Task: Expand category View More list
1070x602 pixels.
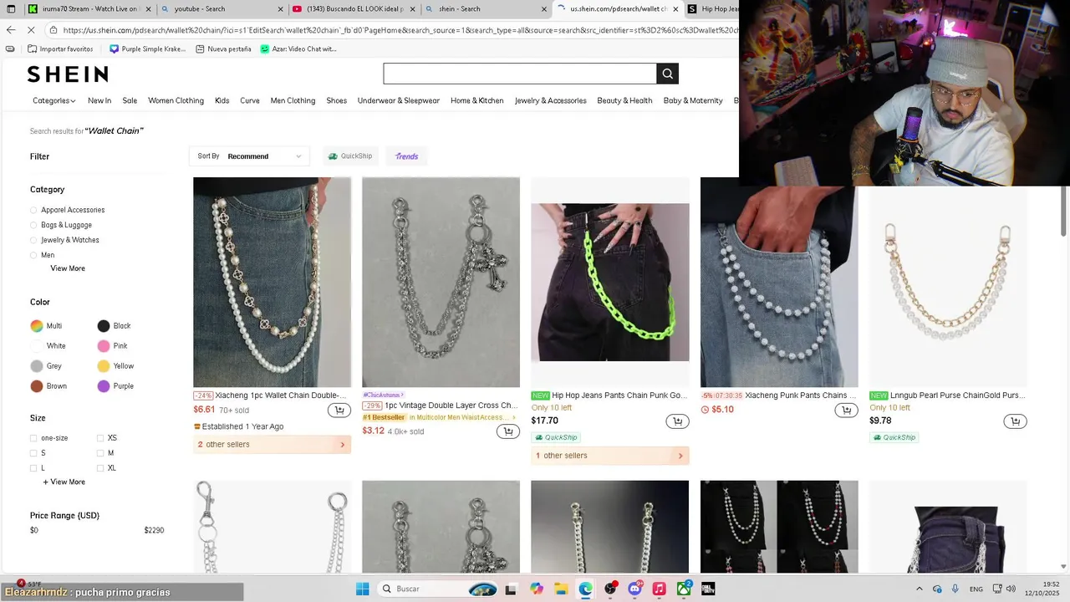Action: [68, 268]
